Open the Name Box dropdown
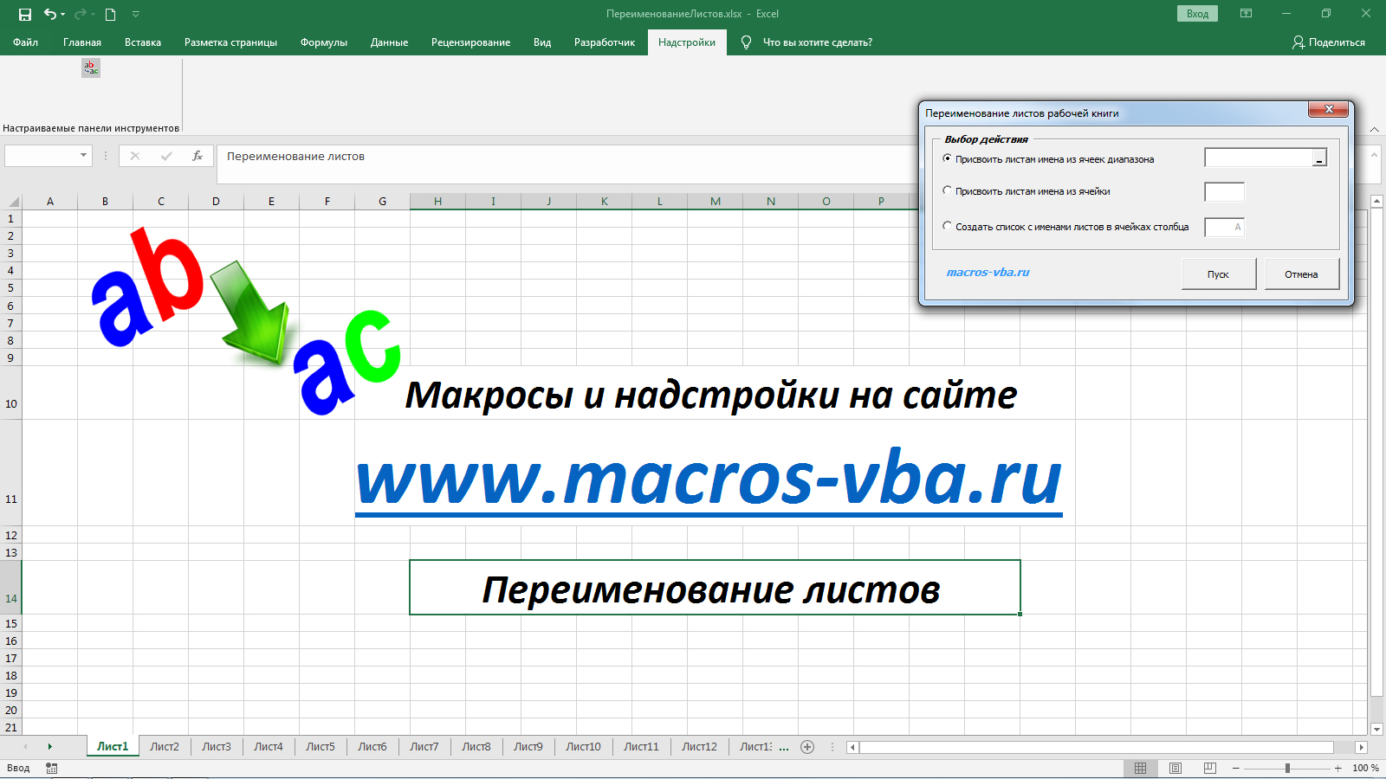This screenshot has height=779, width=1386. click(x=83, y=156)
